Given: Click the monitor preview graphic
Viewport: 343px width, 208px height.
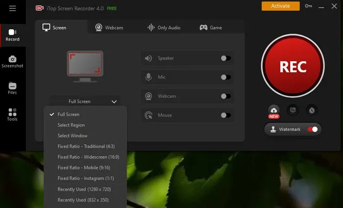Looking at the screenshot, I should click(x=85, y=67).
